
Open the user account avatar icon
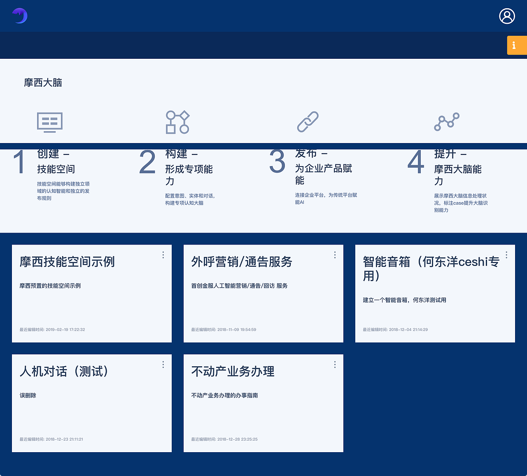(507, 16)
